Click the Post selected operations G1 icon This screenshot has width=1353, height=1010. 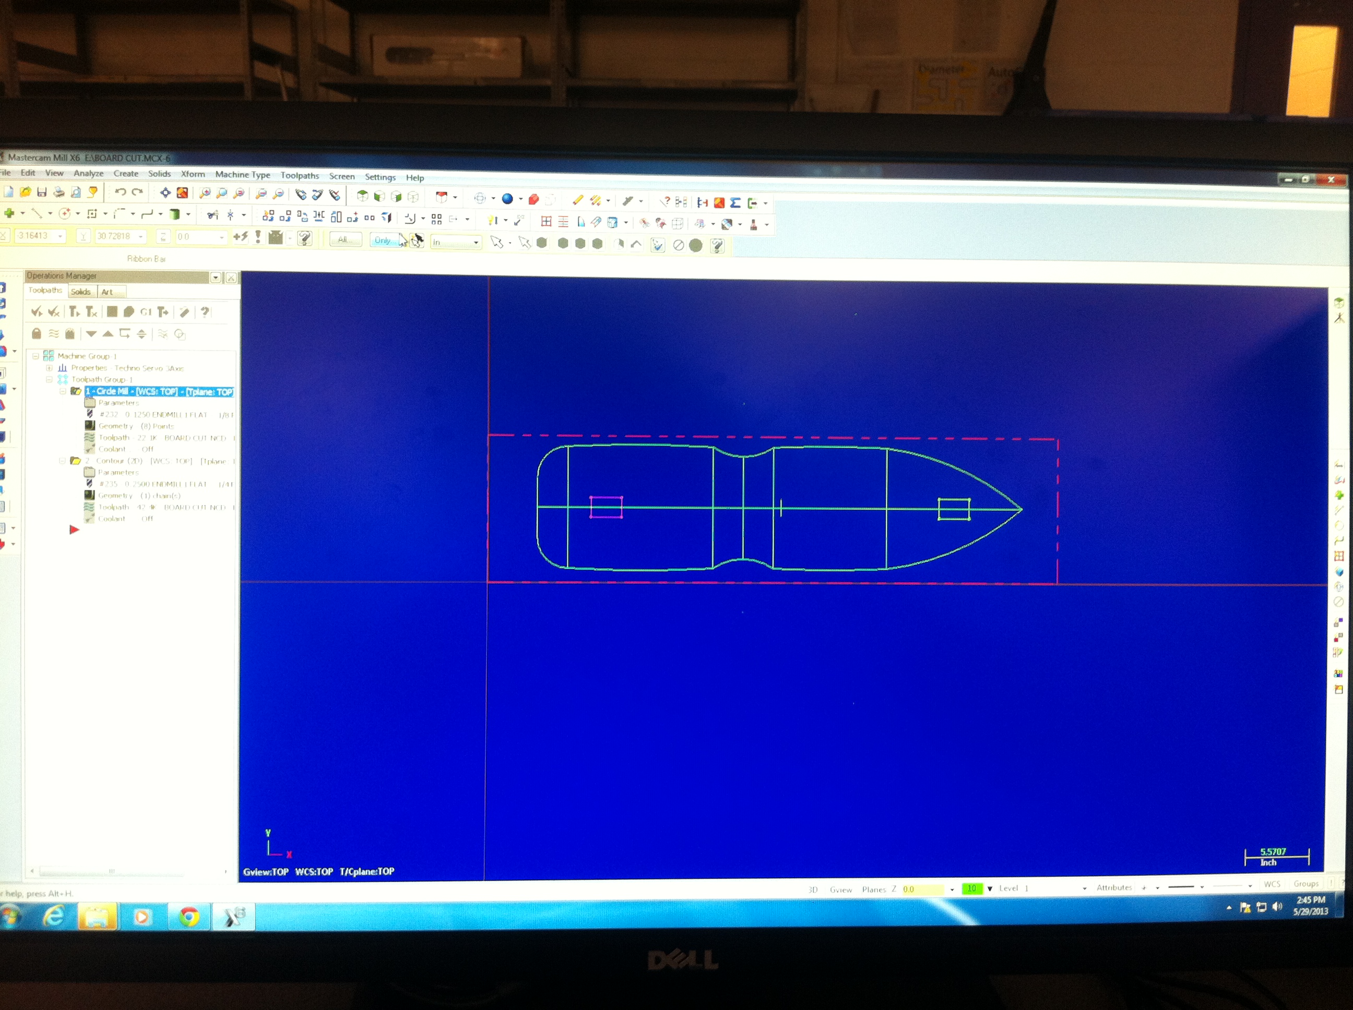146,312
